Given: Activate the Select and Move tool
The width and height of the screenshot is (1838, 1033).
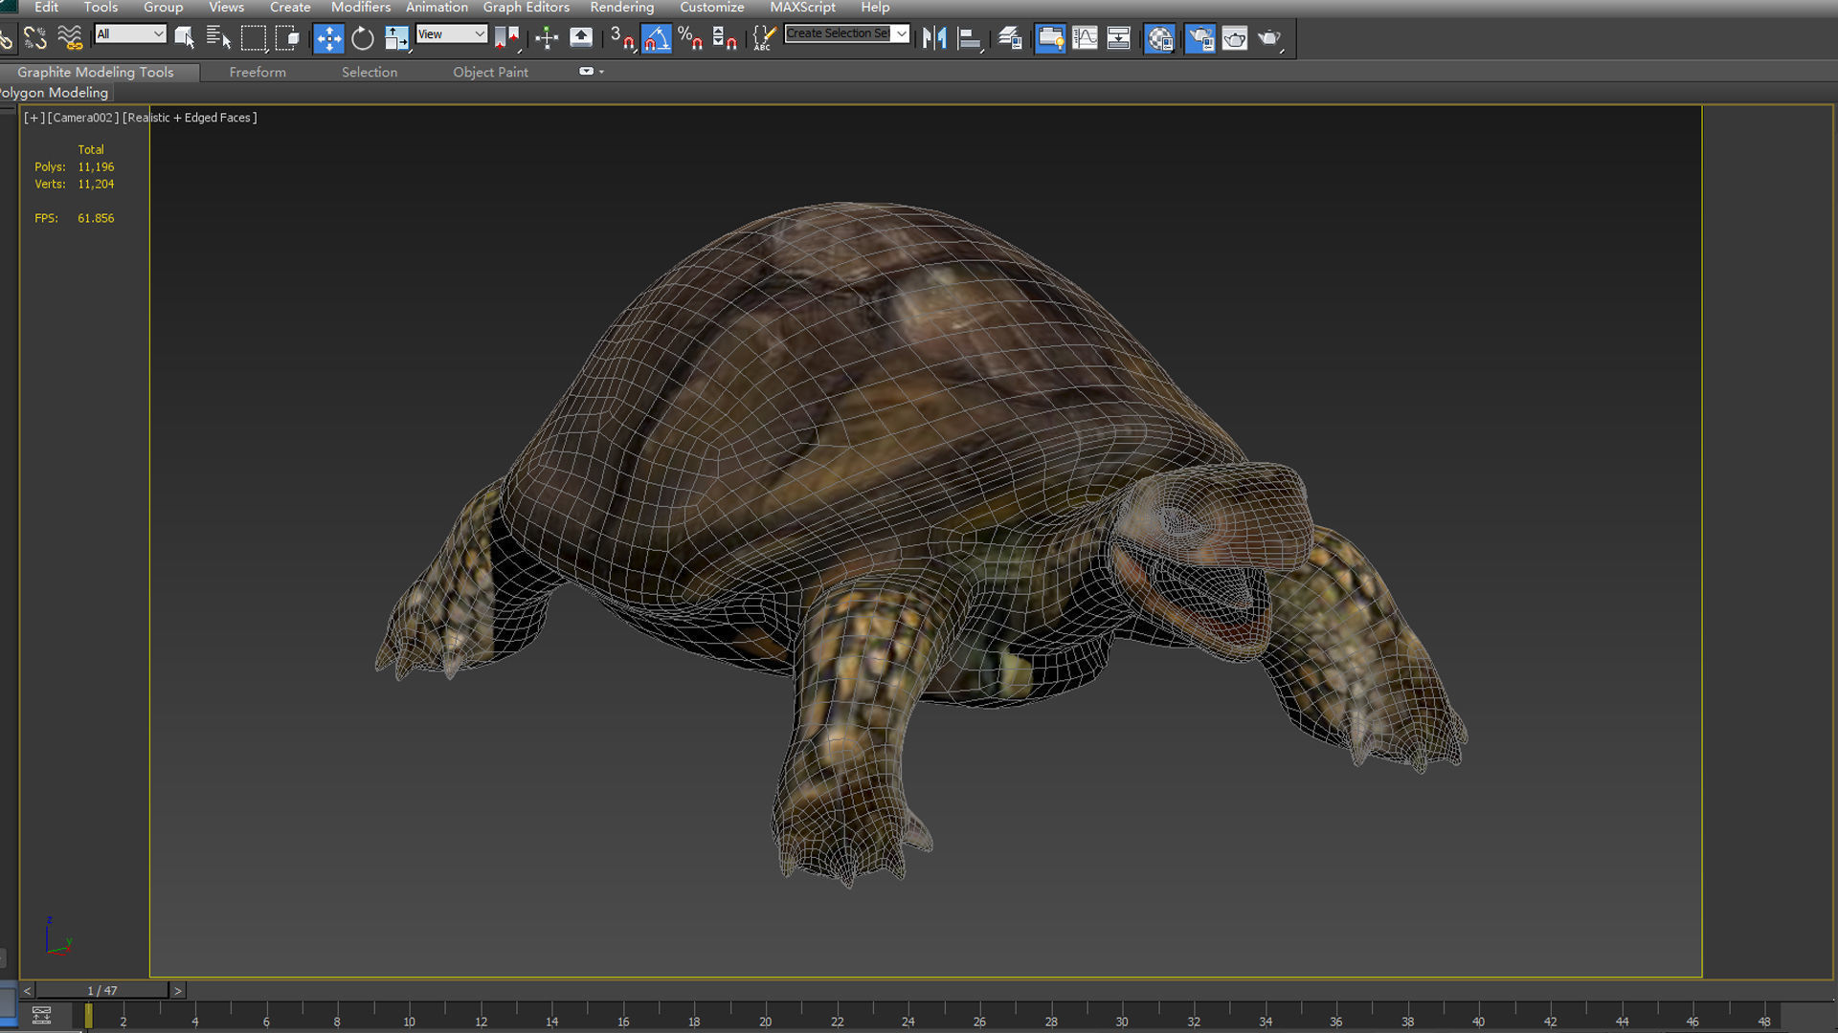Looking at the screenshot, I should point(328,38).
